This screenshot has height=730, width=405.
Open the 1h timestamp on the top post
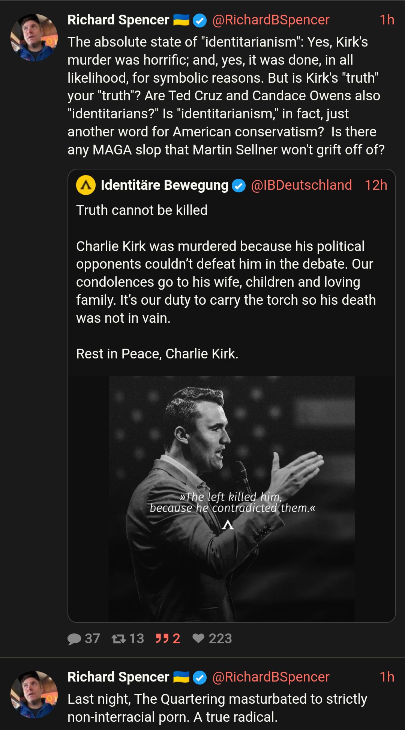(x=387, y=20)
